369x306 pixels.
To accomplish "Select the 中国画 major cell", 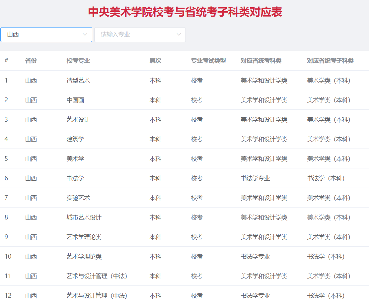I will [x=75, y=100].
